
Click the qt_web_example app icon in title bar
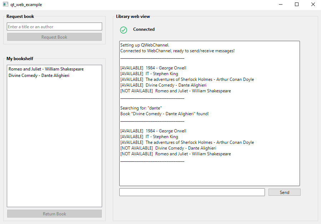pos(5,4)
